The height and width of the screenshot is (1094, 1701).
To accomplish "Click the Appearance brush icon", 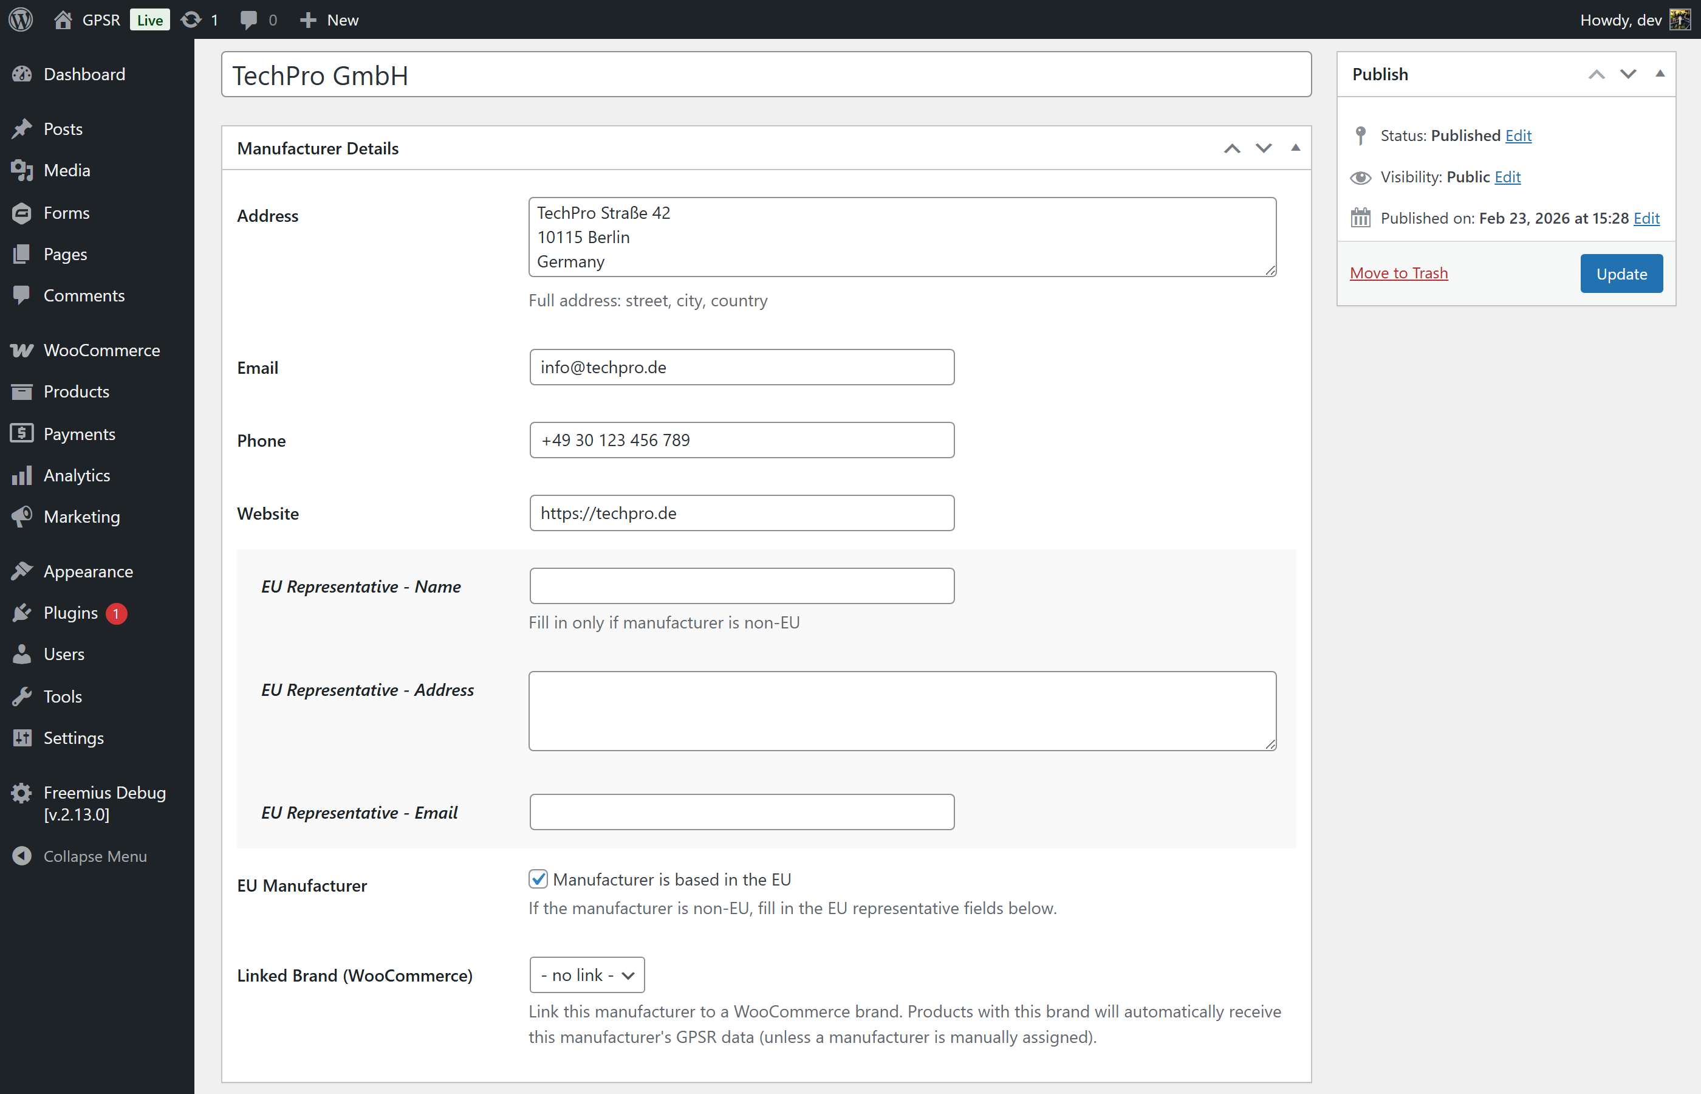I will pos(22,571).
